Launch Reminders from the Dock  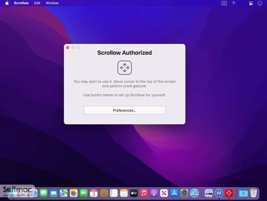coord(114,193)
